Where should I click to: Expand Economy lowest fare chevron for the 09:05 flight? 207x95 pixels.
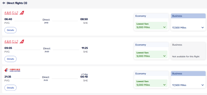pyautogui.click(x=164, y=56)
